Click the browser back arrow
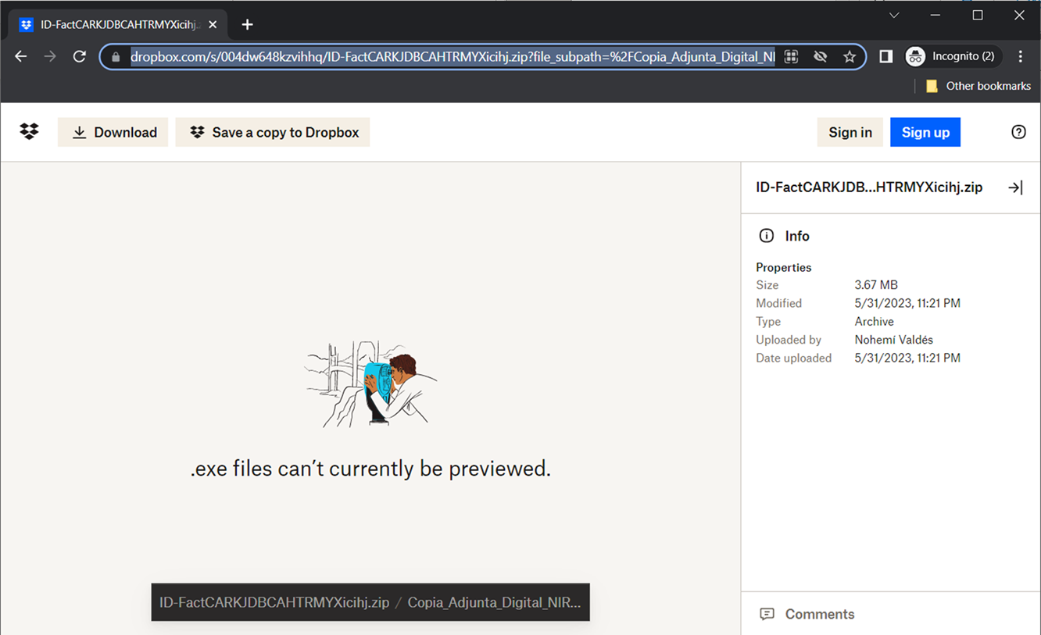This screenshot has width=1041, height=635. coord(21,57)
